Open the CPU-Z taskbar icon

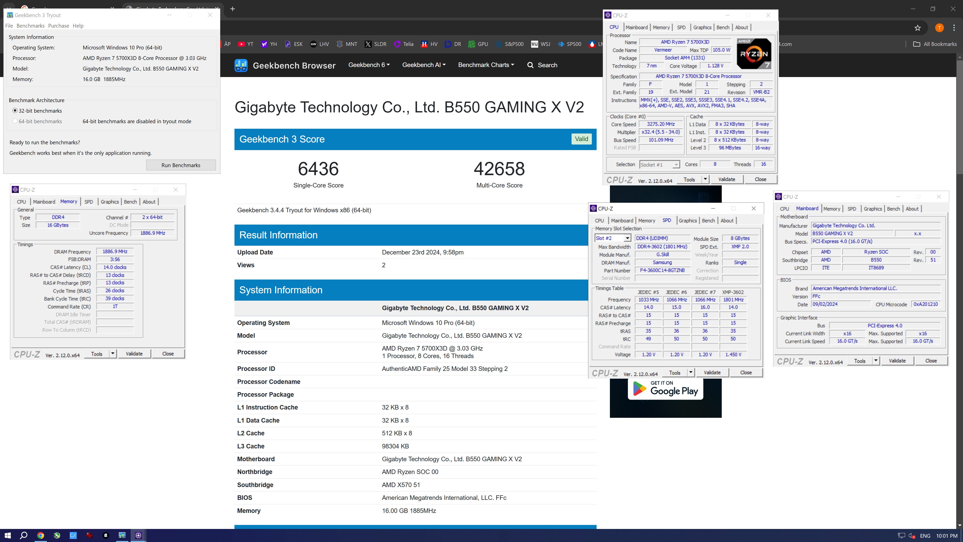point(138,535)
